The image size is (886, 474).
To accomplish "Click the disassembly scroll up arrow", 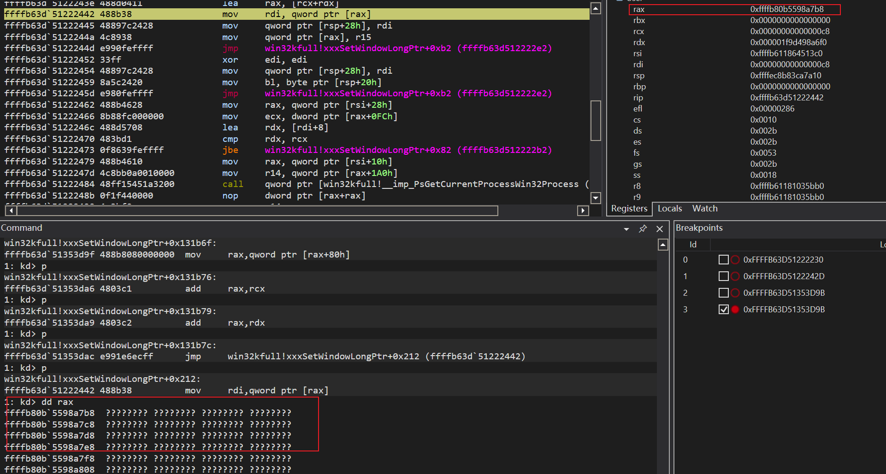I will coord(596,9).
